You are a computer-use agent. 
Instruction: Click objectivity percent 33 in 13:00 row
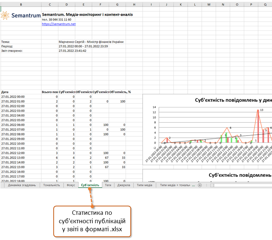[117, 157]
